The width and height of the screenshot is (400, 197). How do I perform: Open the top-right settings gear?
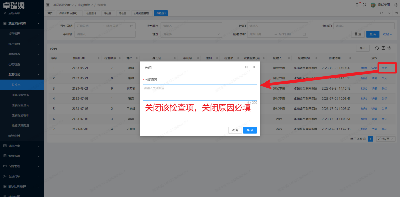pyautogui.click(x=396, y=5)
